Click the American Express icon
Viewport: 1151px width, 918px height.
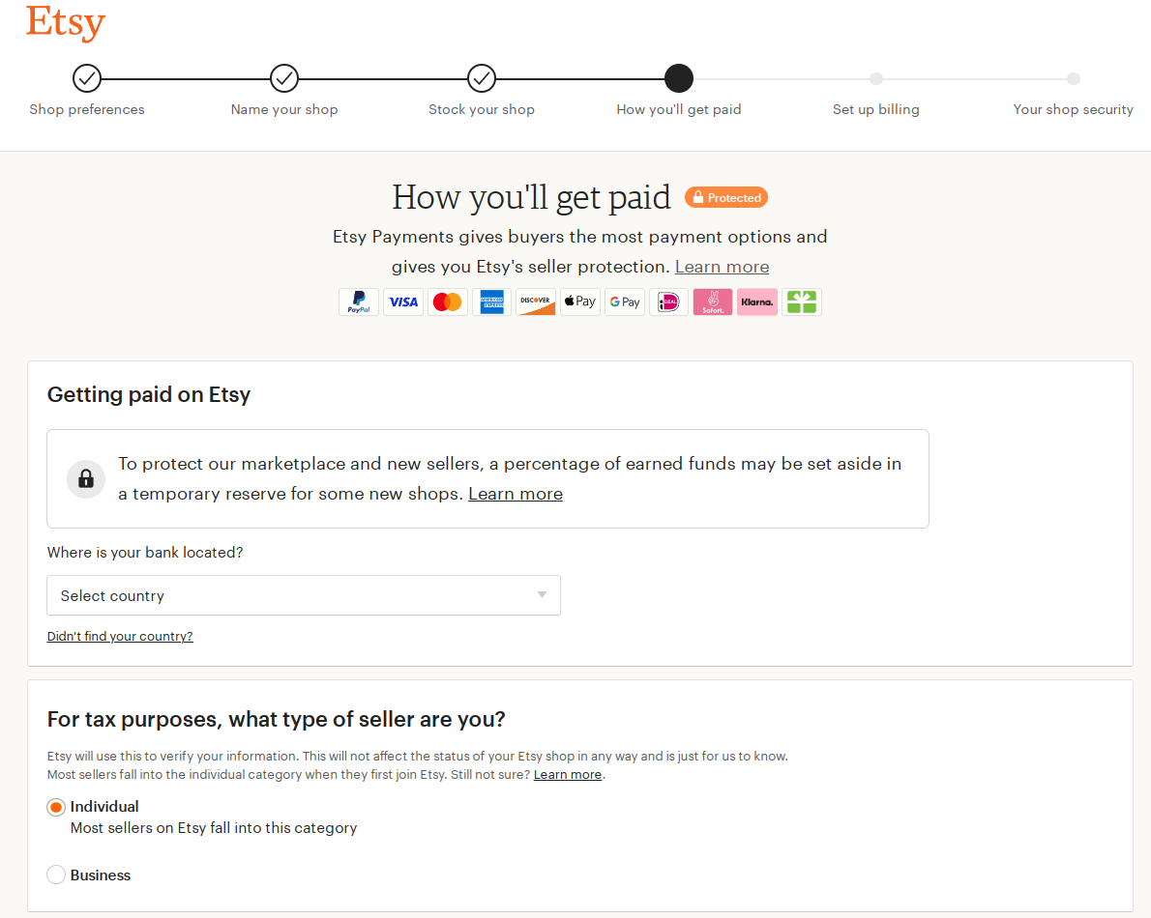pyautogui.click(x=491, y=301)
